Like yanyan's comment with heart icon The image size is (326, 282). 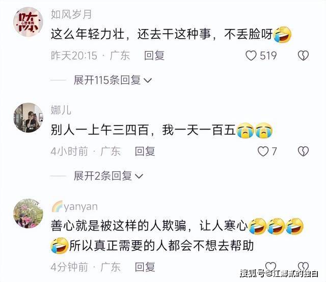tap(270, 266)
